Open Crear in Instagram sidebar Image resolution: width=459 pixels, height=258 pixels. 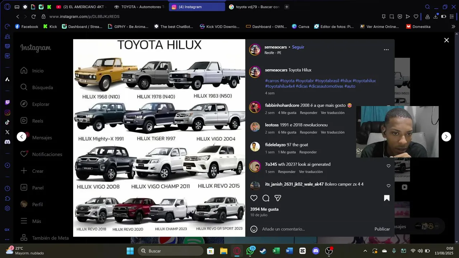[x=32, y=171]
